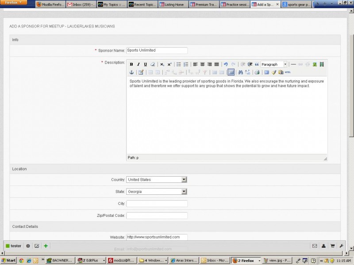
Task: Open settings gear in bottom admin bar
Action: click(28, 246)
